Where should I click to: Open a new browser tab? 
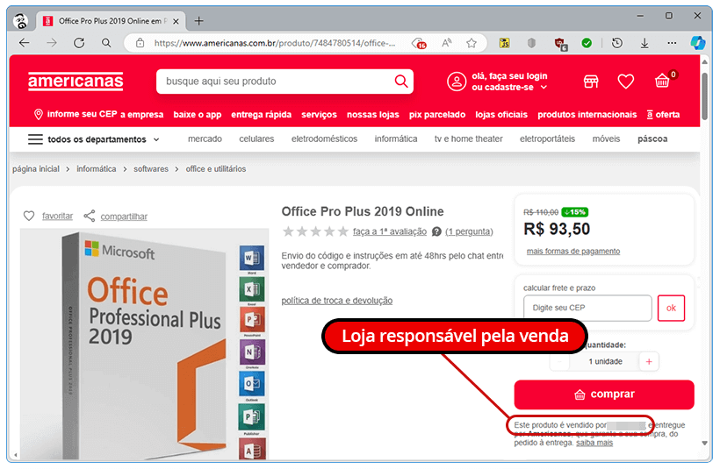point(198,21)
